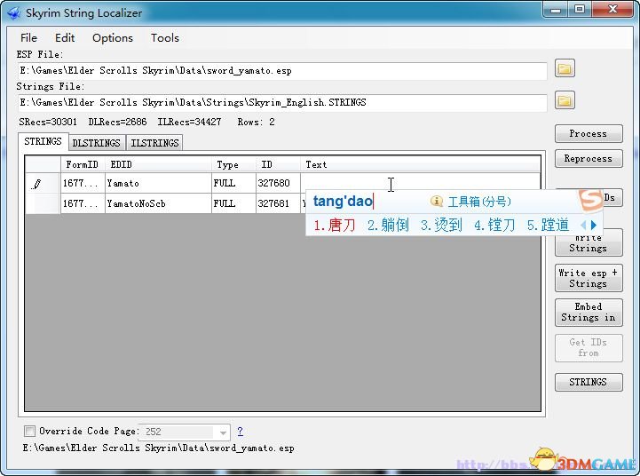Click the Type column header
The height and width of the screenshot is (476, 640).
[233, 164]
